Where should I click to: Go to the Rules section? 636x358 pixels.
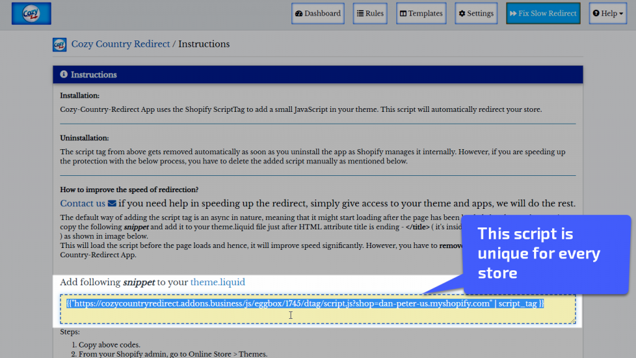pos(370,14)
